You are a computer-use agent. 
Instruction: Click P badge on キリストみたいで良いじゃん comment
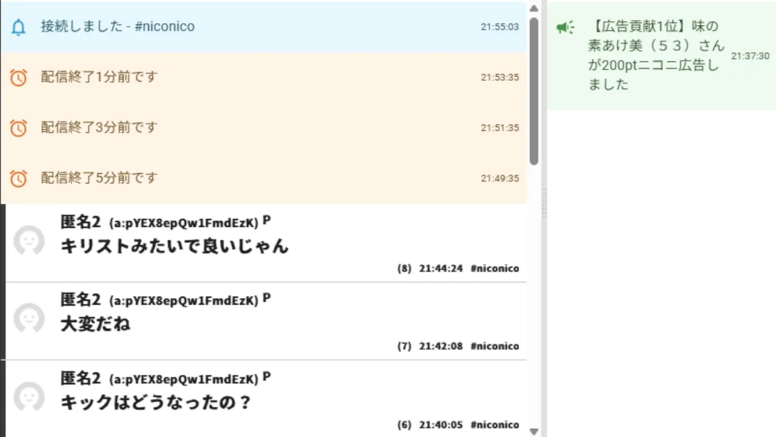click(x=267, y=221)
